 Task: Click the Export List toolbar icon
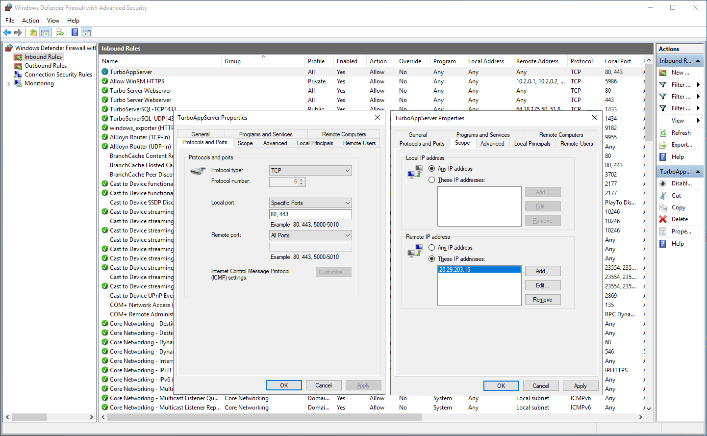59,33
